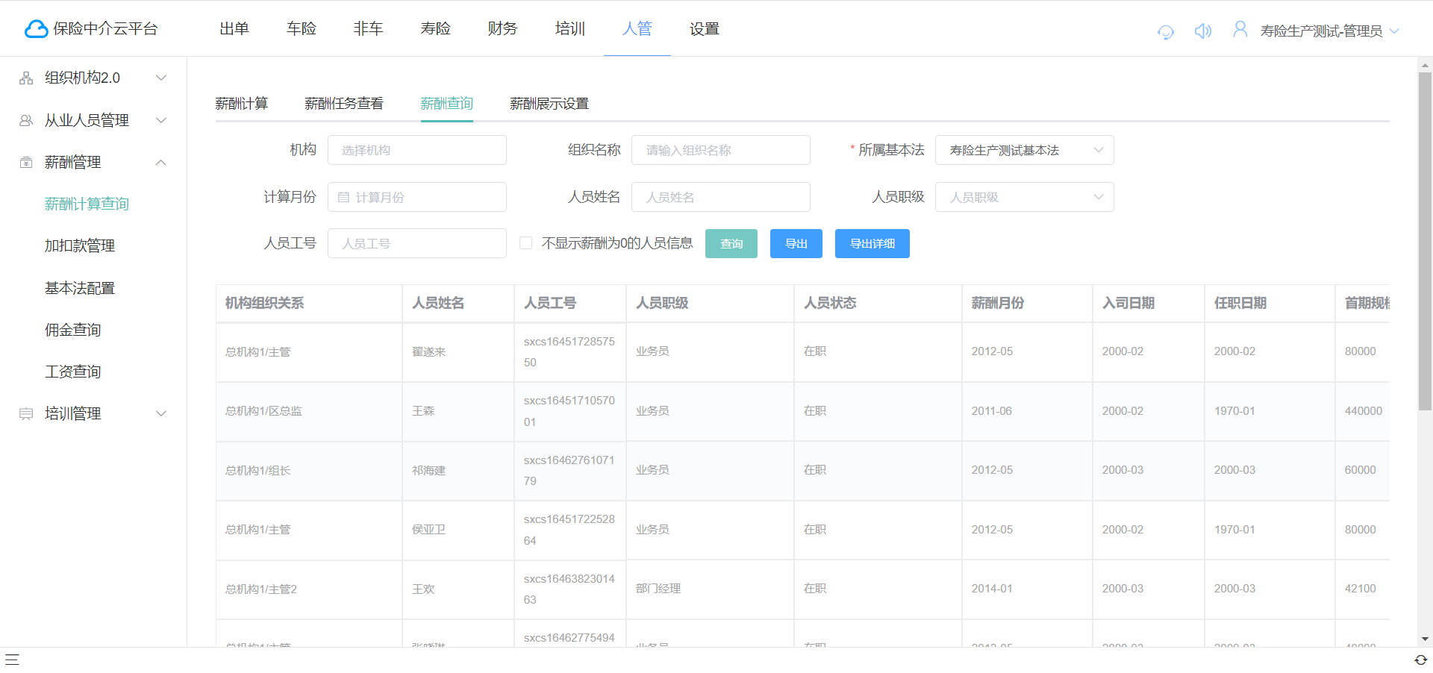
Task: Click the scrollbar down arrow
Action: [x=1425, y=639]
